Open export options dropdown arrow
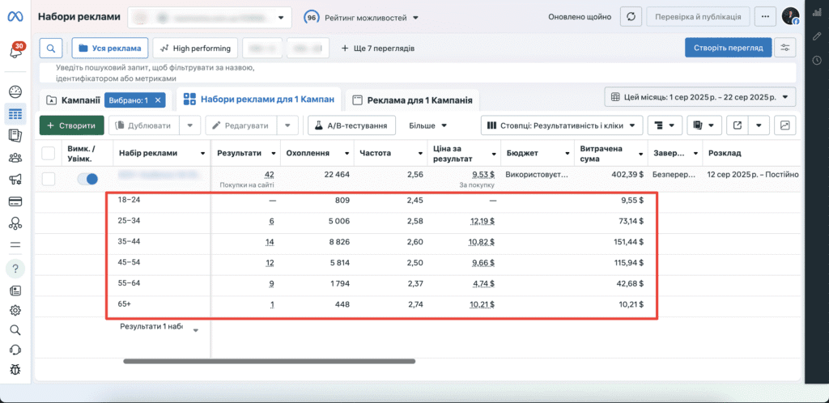Image resolution: width=829 pixels, height=403 pixels. click(x=759, y=125)
